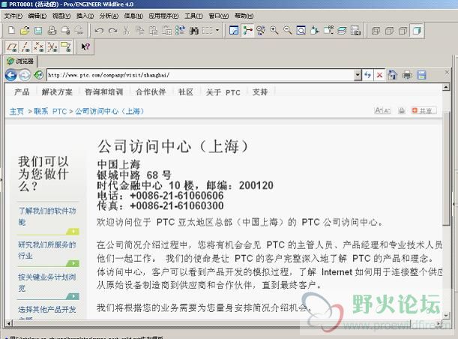Stop page loading with red X
Viewport: 458px width, 339px height.
(x=379, y=75)
